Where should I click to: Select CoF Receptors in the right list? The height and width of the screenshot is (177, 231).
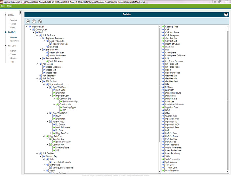(x=172, y=35)
